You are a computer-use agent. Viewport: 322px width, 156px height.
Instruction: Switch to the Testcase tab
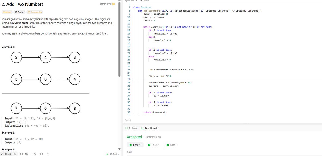pos(132,128)
